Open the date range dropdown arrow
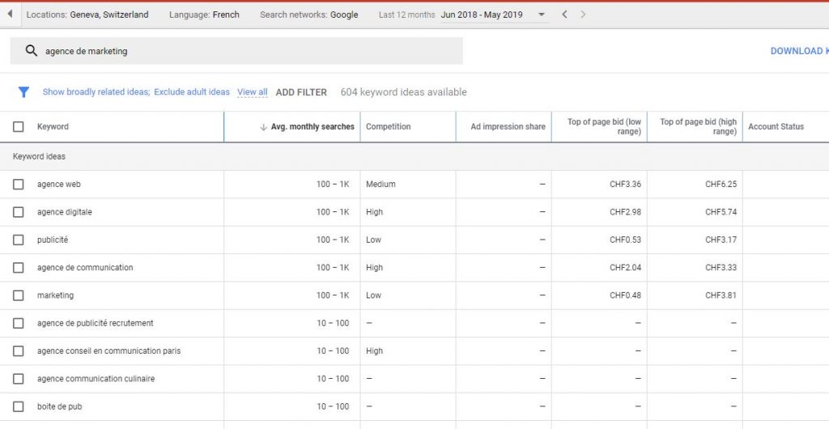This screenshot has width=829, height=429. (x=542, y=15)
